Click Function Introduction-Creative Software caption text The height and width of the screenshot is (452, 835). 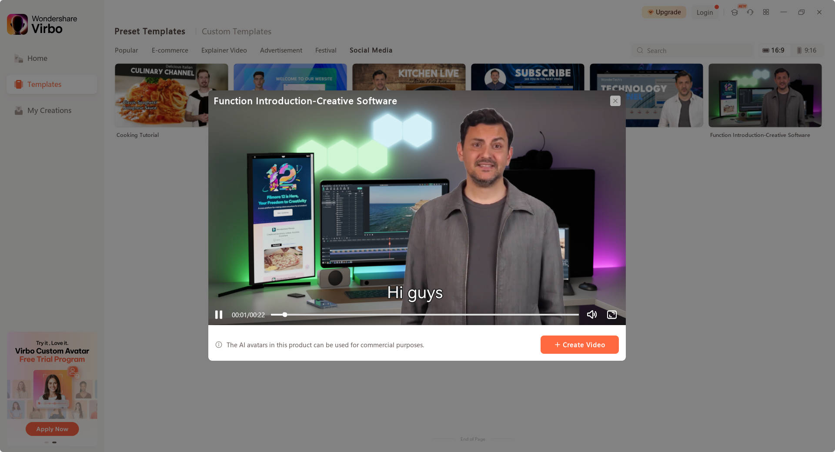click(760, 135)
